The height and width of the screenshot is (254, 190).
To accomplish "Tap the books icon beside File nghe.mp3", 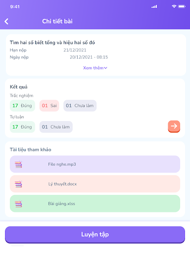I will click(x=18, y=164).
